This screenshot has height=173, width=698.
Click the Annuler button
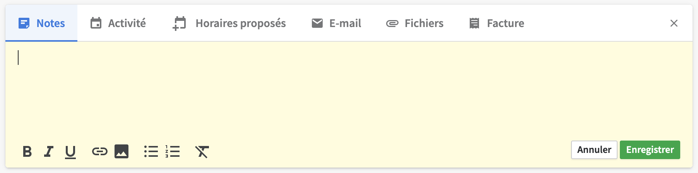(x=594, y=150)
